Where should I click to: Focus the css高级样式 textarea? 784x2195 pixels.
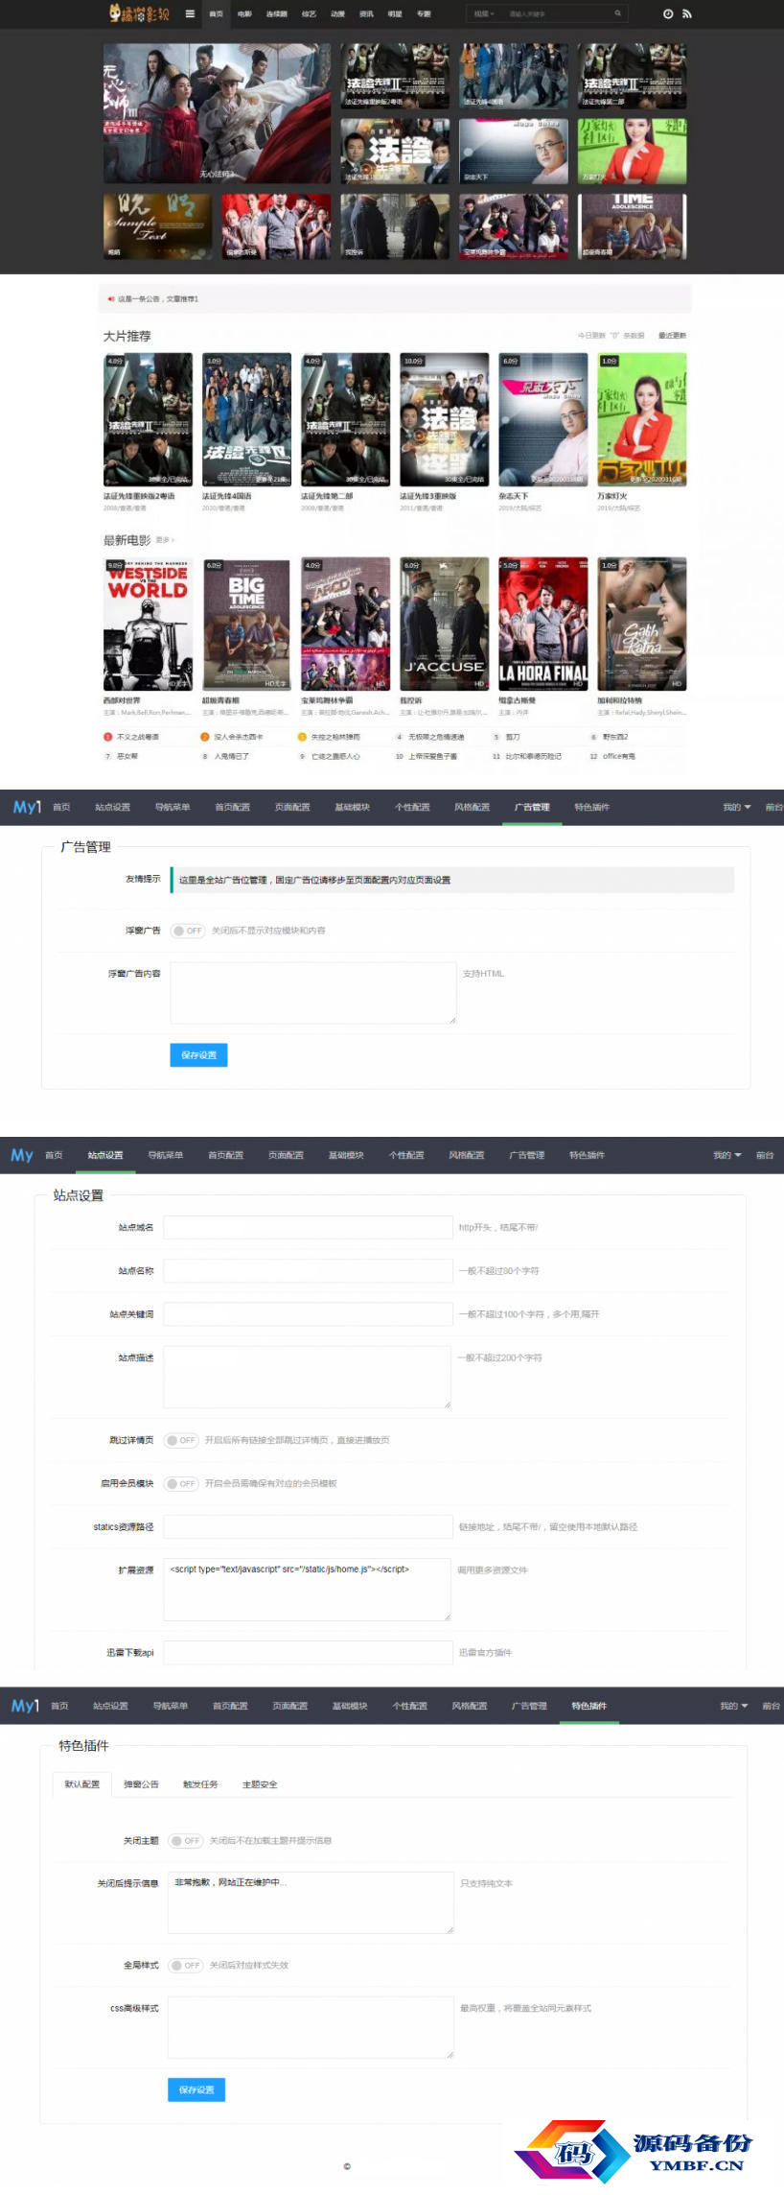pos(311,2027)
